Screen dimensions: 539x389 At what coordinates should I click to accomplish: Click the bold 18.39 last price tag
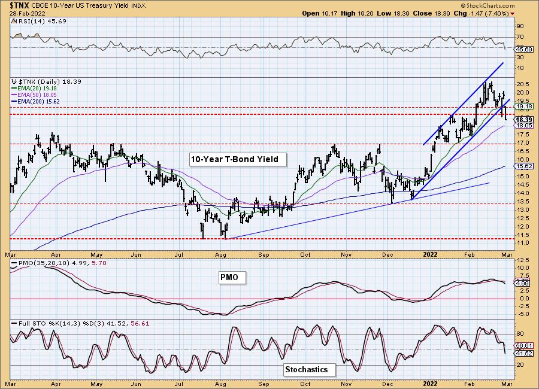pyautogui.click(x=524, y=120)
